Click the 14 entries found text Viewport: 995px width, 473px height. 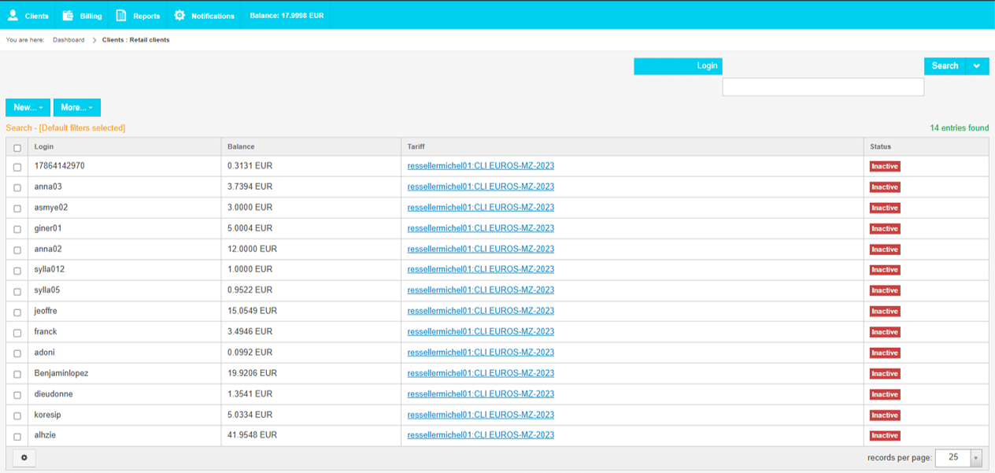(960, 127)
